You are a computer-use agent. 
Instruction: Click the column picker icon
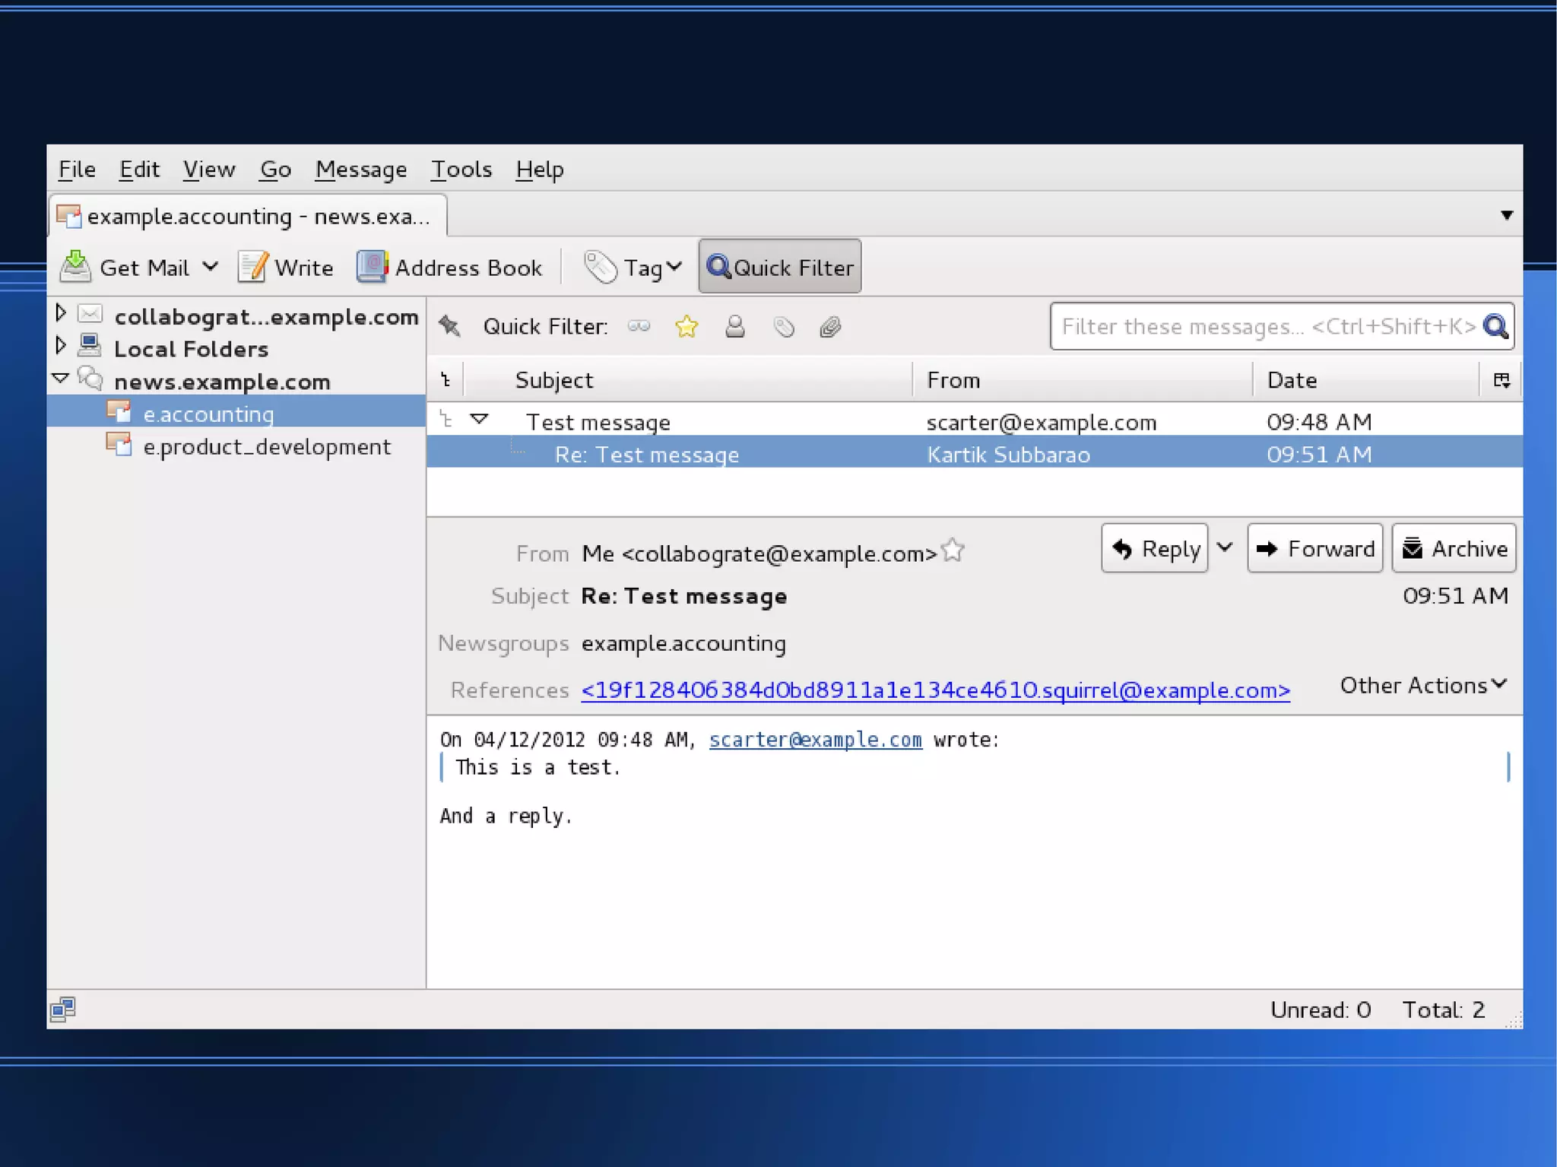pos(1501,380)
